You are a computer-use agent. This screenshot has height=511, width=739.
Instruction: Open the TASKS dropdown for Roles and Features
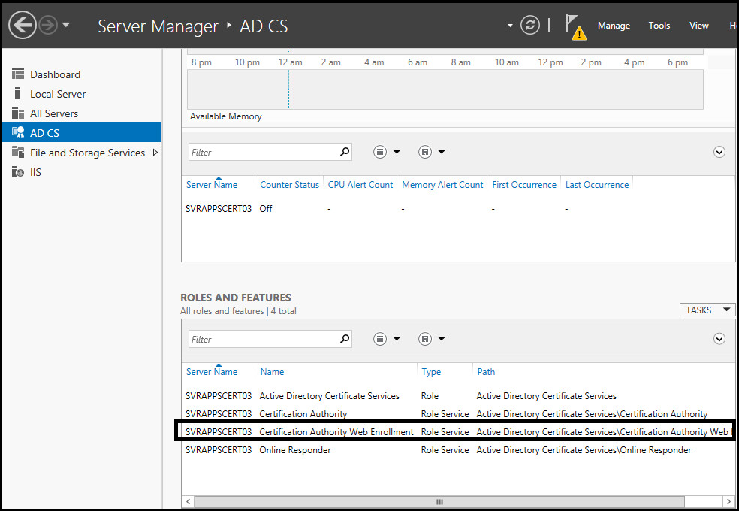pyautogui.click(x=707, y=310)
